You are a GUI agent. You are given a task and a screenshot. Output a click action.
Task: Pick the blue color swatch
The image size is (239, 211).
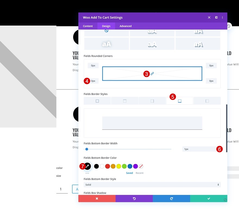130,166
